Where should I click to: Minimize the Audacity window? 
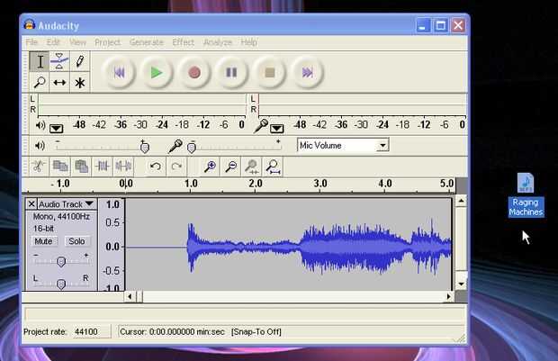pyautogui.click(x=423, y=25)
